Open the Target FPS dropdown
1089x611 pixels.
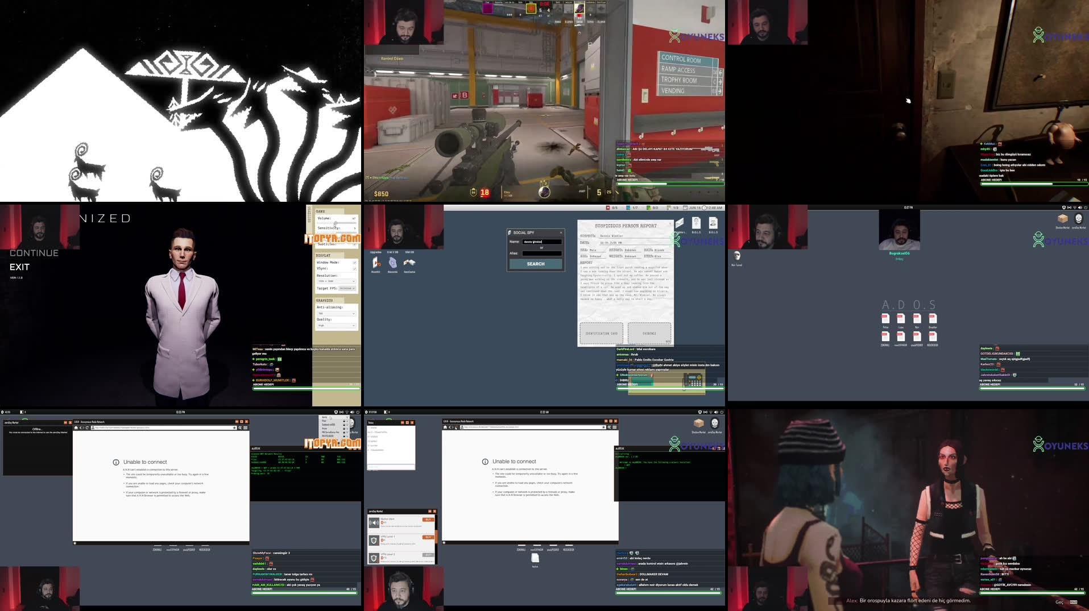347,288
